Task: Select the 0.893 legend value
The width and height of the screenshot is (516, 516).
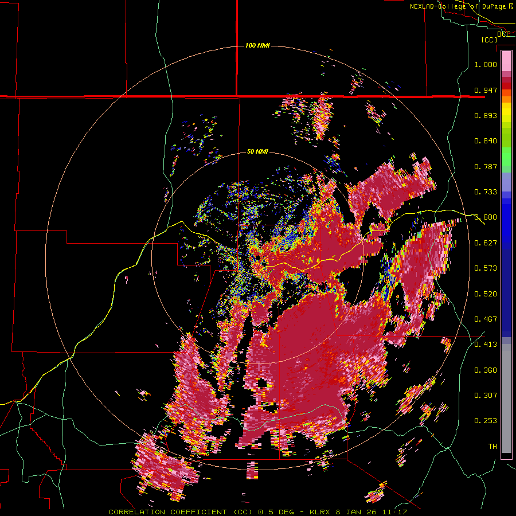Action: (486, 115)
